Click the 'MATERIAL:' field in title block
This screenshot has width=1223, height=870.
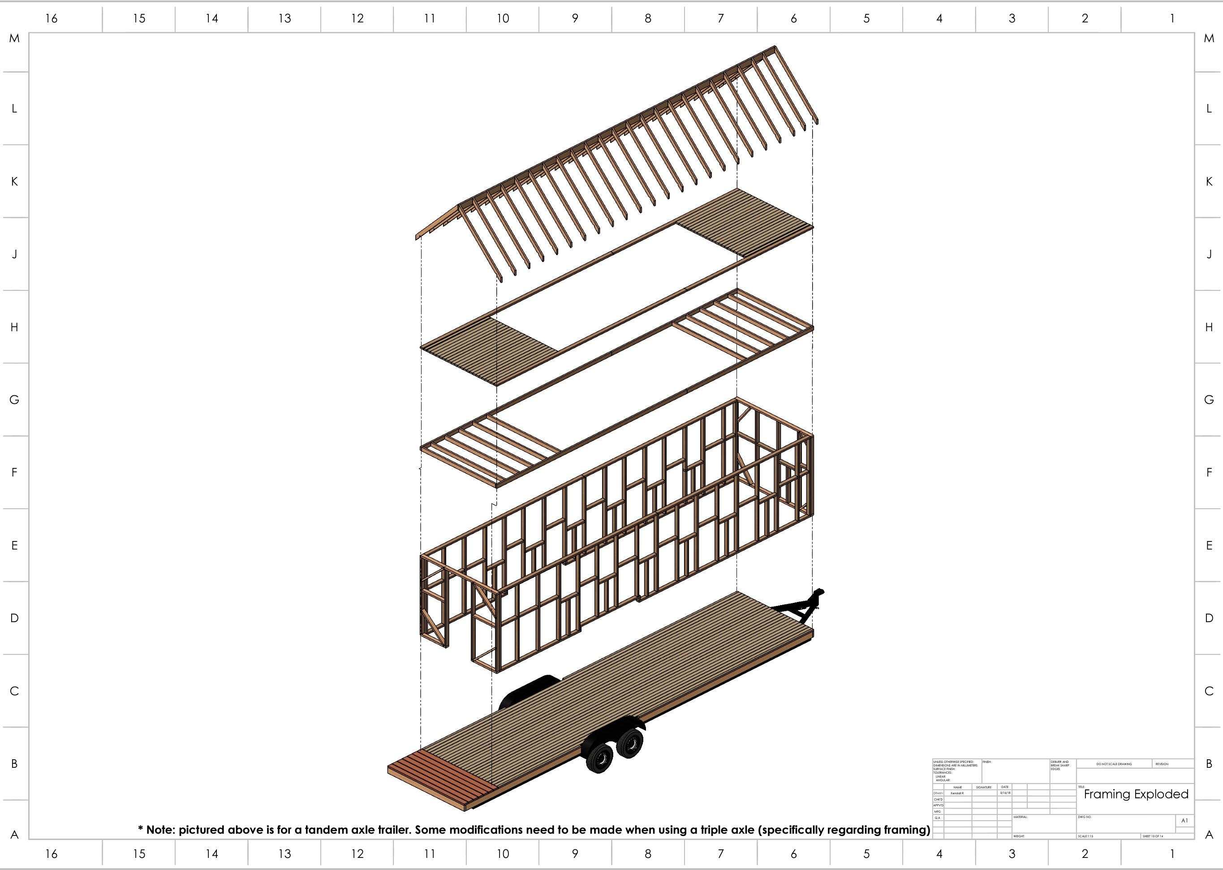click(1020, 818)
